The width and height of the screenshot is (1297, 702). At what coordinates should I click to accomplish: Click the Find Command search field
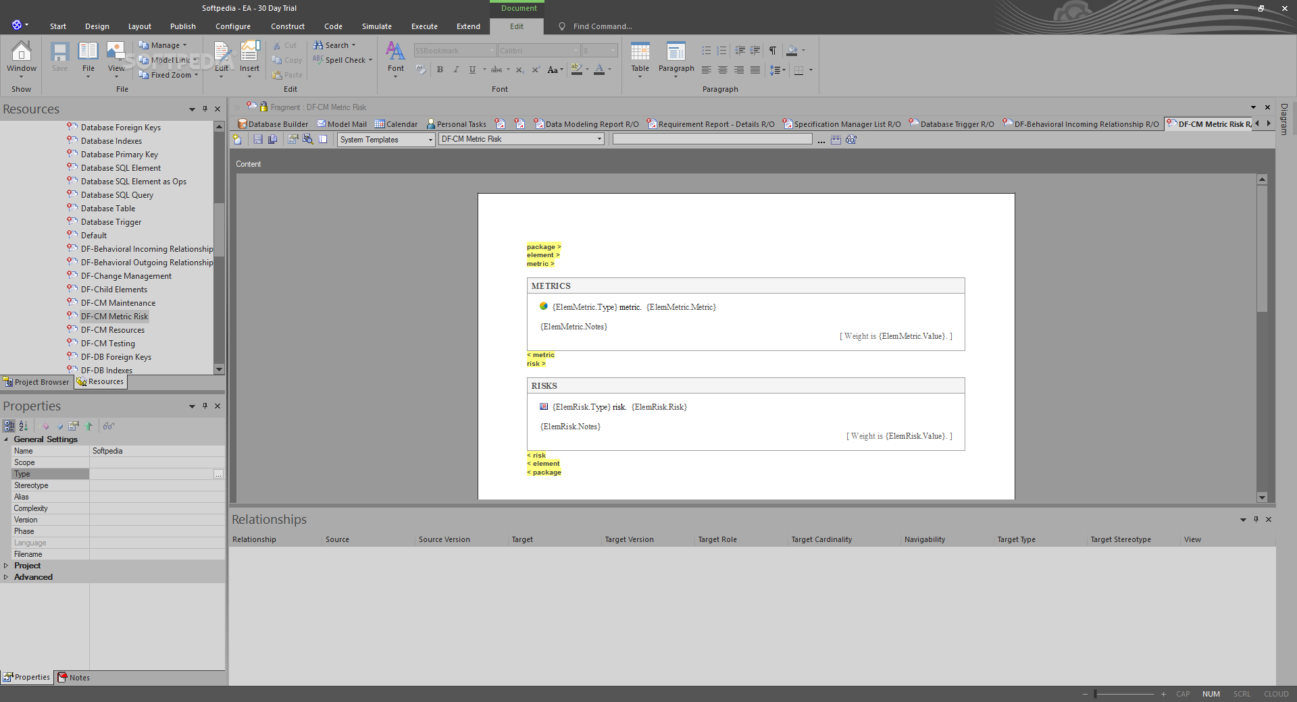(x=603, y=26)
